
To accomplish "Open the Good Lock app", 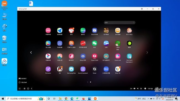I will click(x=118, y=56).
